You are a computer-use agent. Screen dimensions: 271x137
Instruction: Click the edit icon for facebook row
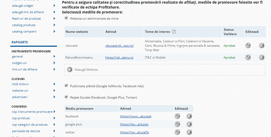(177, 116)
